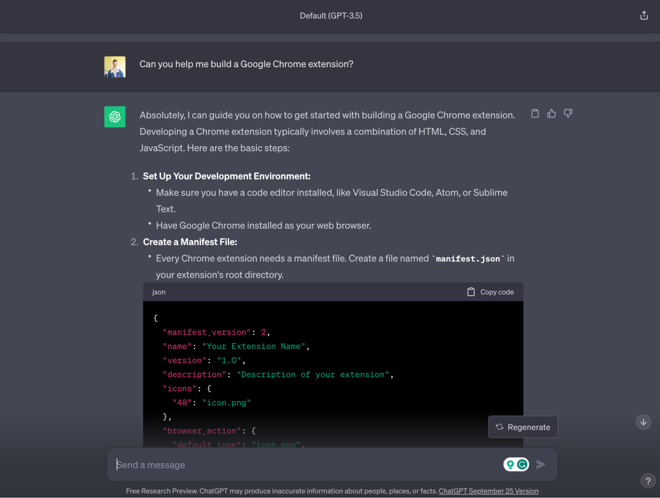Click the ChatGPT logo avatar

(115, 117)
